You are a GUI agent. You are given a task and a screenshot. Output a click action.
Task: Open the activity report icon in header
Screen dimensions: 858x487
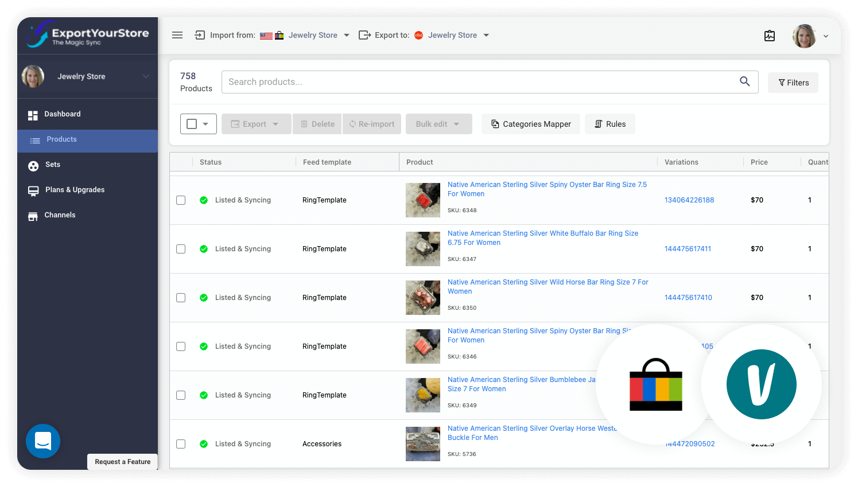click(x=770, y=36)
